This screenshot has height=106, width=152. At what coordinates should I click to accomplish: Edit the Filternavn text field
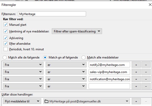[x=52, y=14]
